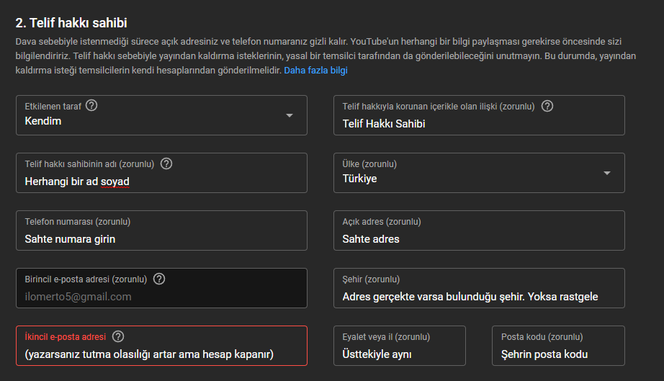Click help icon next to Etkilenen taraf

click(91, 106)
